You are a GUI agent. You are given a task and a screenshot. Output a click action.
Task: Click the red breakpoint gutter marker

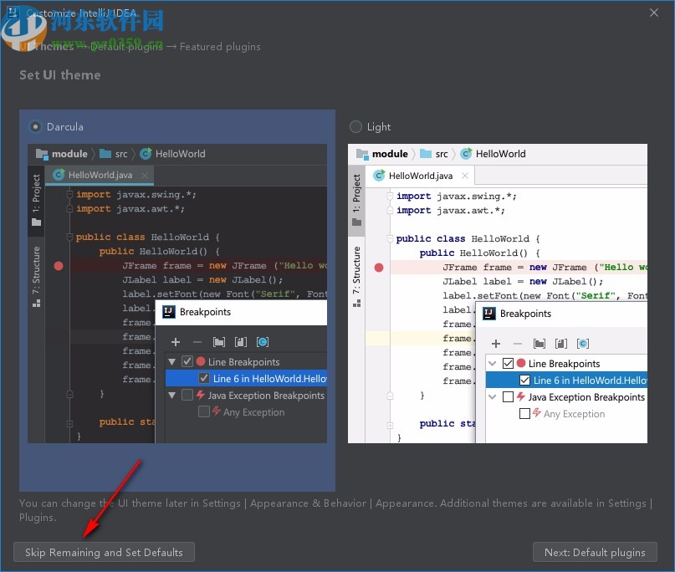tap(58, 266)
